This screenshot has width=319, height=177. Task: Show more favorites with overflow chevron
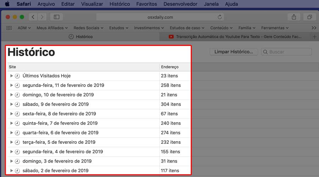tap(314, 28)
